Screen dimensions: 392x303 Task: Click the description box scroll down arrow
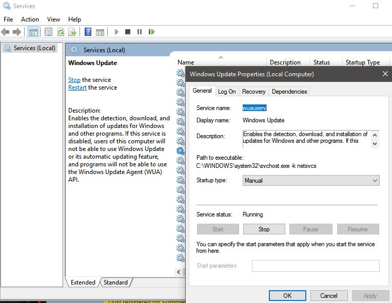coord(375,144)
